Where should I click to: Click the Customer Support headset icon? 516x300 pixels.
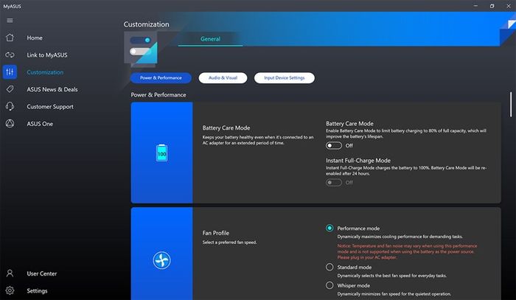10,106
